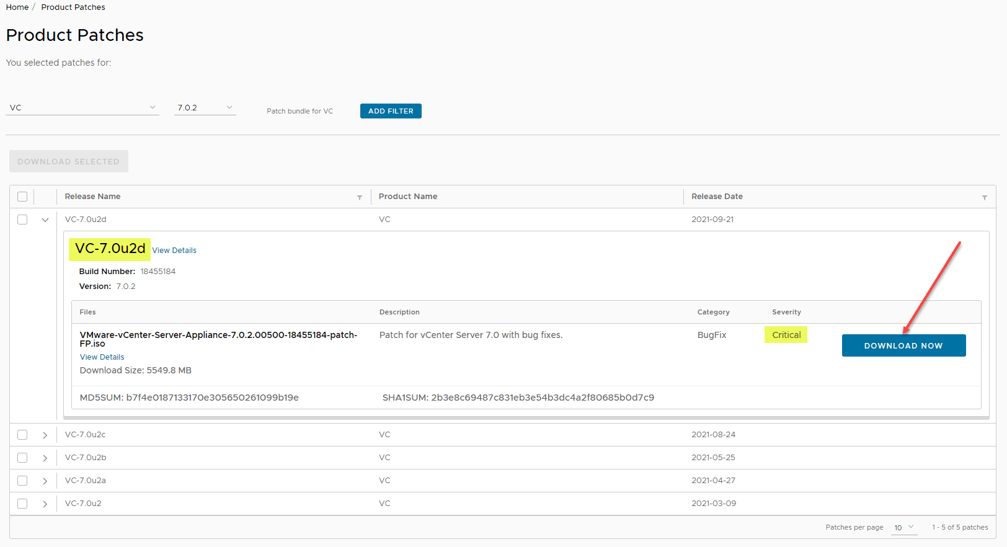Open the Product Patches breadcrumb
Viewport: 1007px width, 547px height.
coord(73,7)
